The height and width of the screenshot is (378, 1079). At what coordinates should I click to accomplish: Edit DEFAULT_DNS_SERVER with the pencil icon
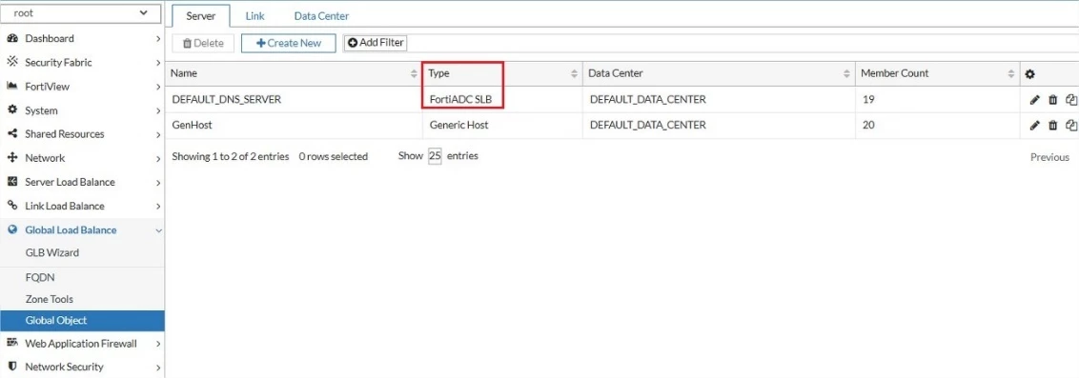pyautogui.click(x=1034, y=100)
